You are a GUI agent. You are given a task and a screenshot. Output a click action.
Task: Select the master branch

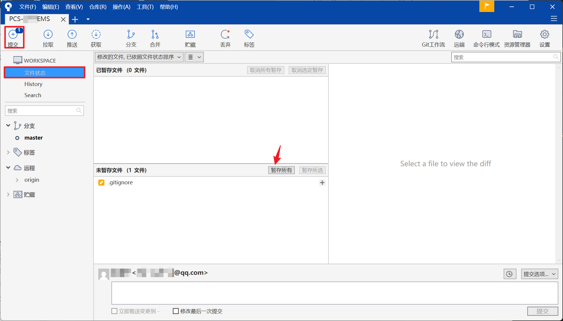33,138
